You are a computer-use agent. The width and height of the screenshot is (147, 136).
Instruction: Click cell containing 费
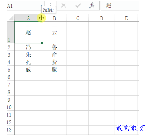pyautogui.click(x=54, y=62)
